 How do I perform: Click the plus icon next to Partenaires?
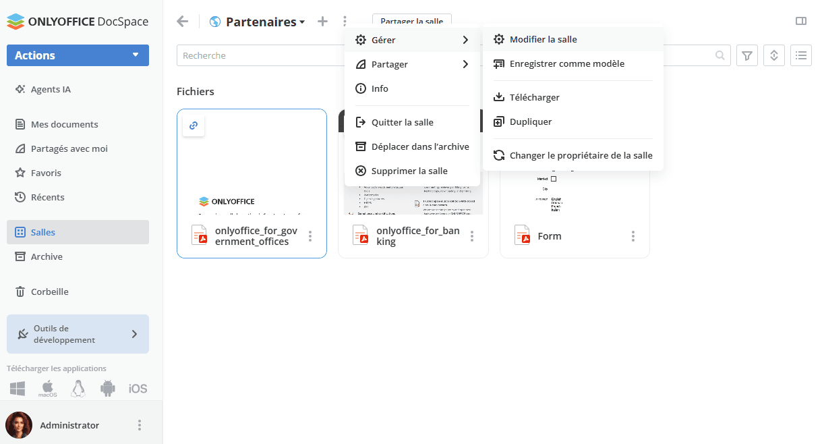[x=322, y=22]
